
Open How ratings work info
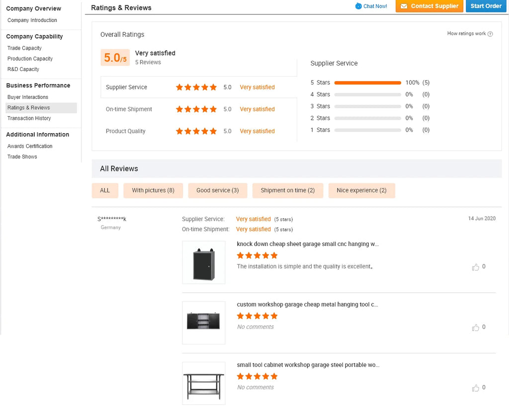[466, 33]
